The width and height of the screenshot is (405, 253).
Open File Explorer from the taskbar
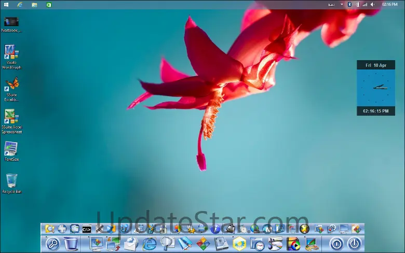(34, 5)
